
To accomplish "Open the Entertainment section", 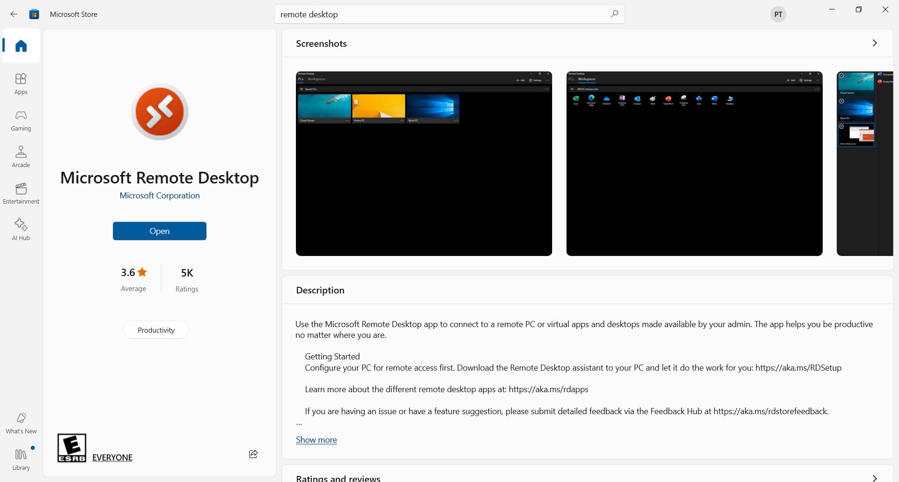I will point(21,193).
